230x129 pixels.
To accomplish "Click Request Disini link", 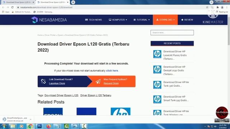I will pos(111,83).
